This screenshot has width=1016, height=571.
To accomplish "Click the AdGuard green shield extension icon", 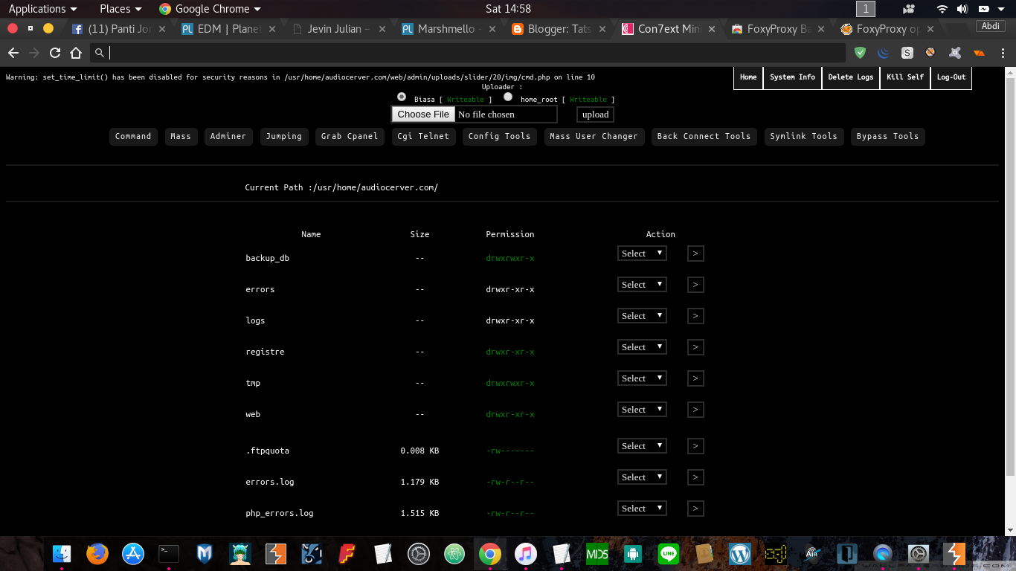I will (861, 53).
